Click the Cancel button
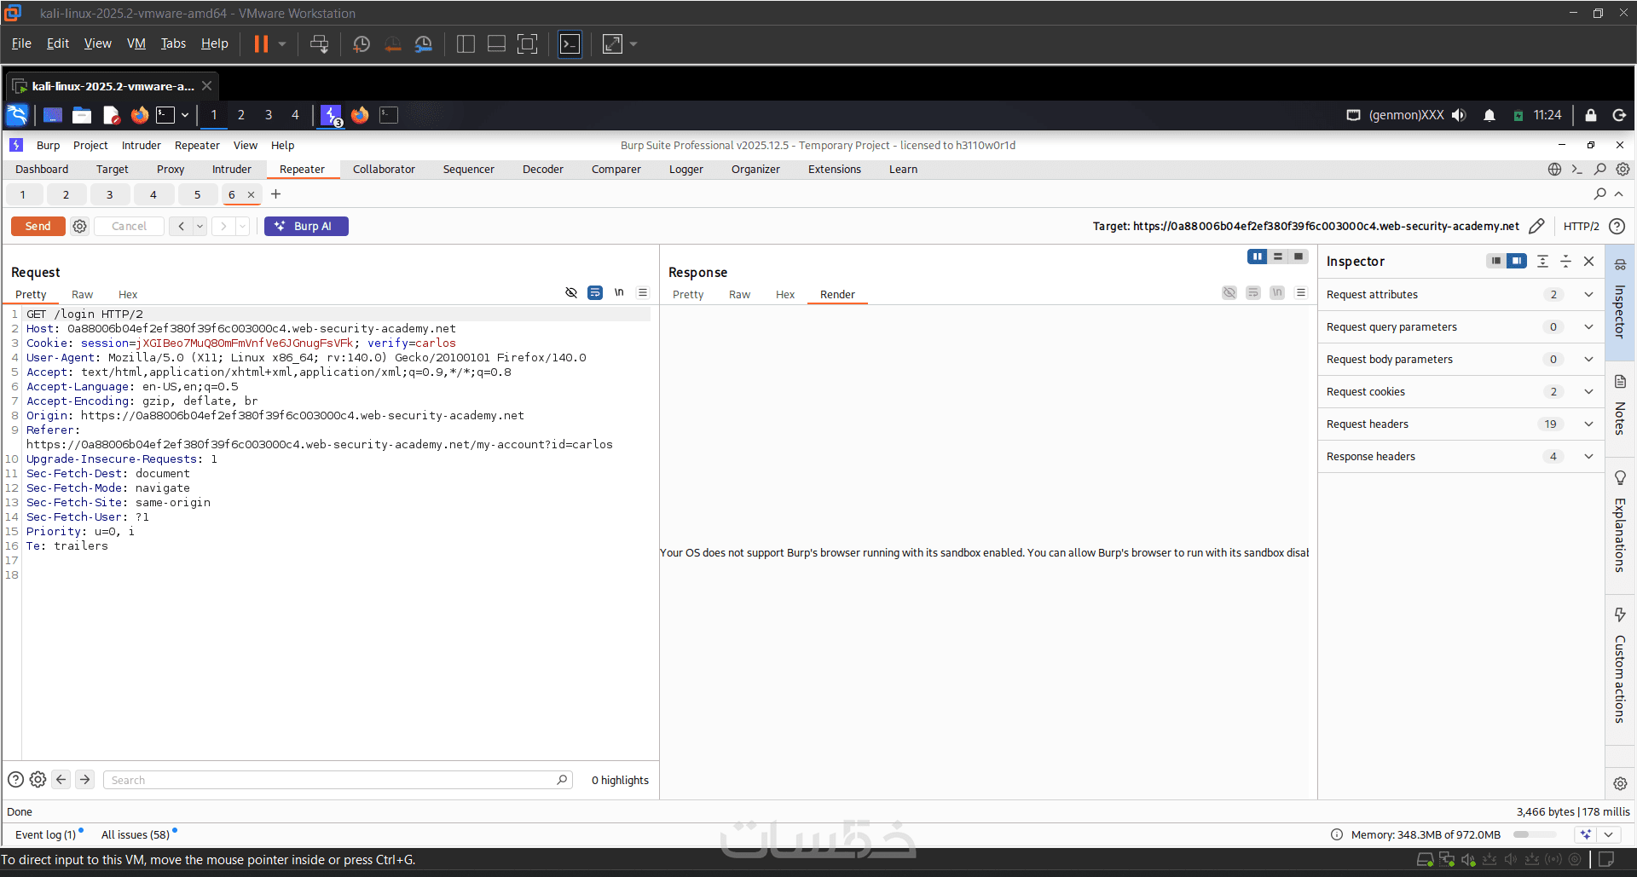This screenshot has height=877, width=1637. 129,226
